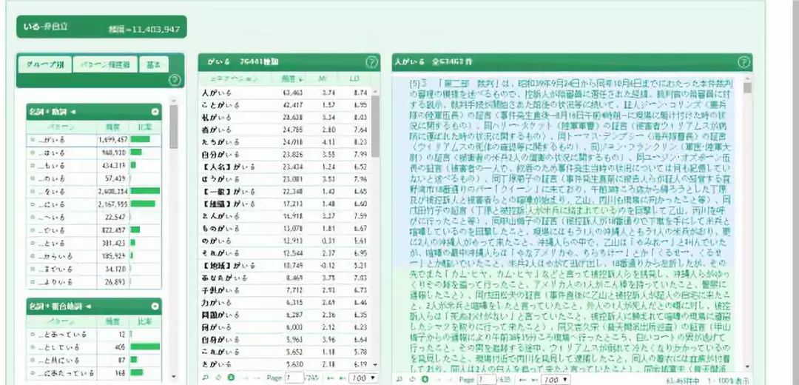Viewport: 799px width, 385px height.
Task: Select the 自分がいる collocation row
Action: (285, 155)
